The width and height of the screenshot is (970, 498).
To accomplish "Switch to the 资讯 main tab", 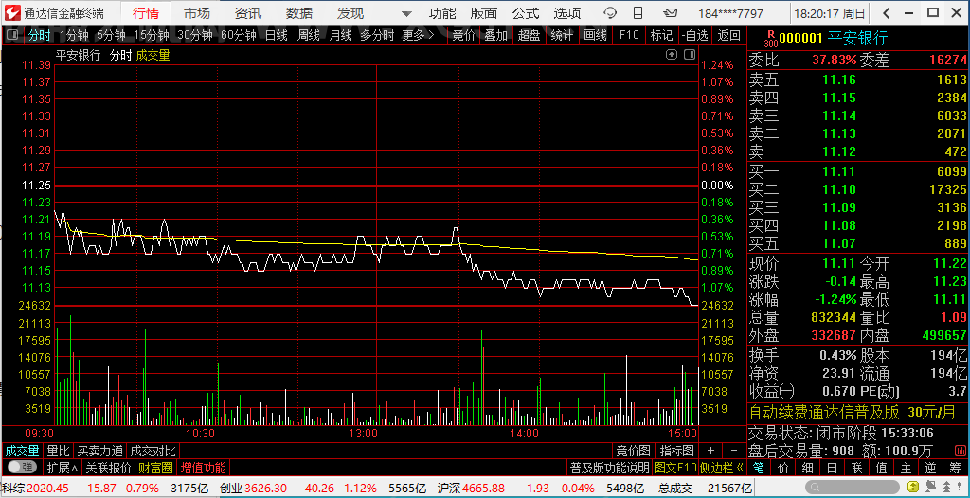I will (x=248, y=13).
